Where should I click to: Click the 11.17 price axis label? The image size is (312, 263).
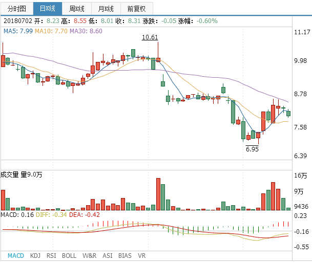pyautogui.click(x=302, y=32)
